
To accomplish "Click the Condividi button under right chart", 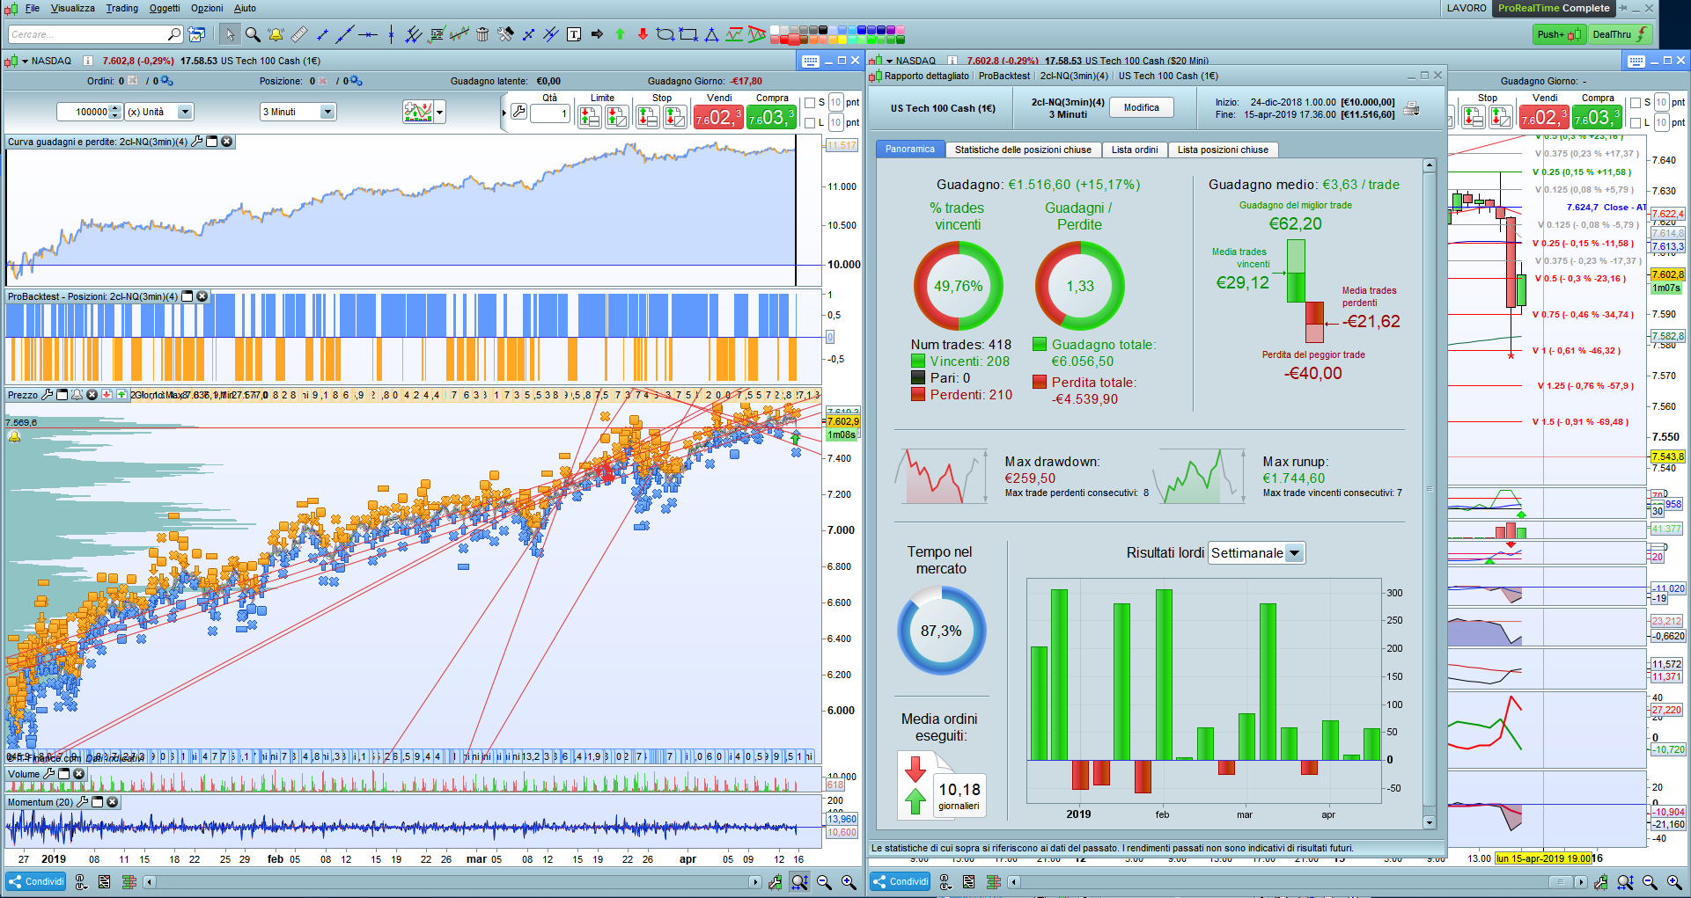I will click(x=901, y=881).
